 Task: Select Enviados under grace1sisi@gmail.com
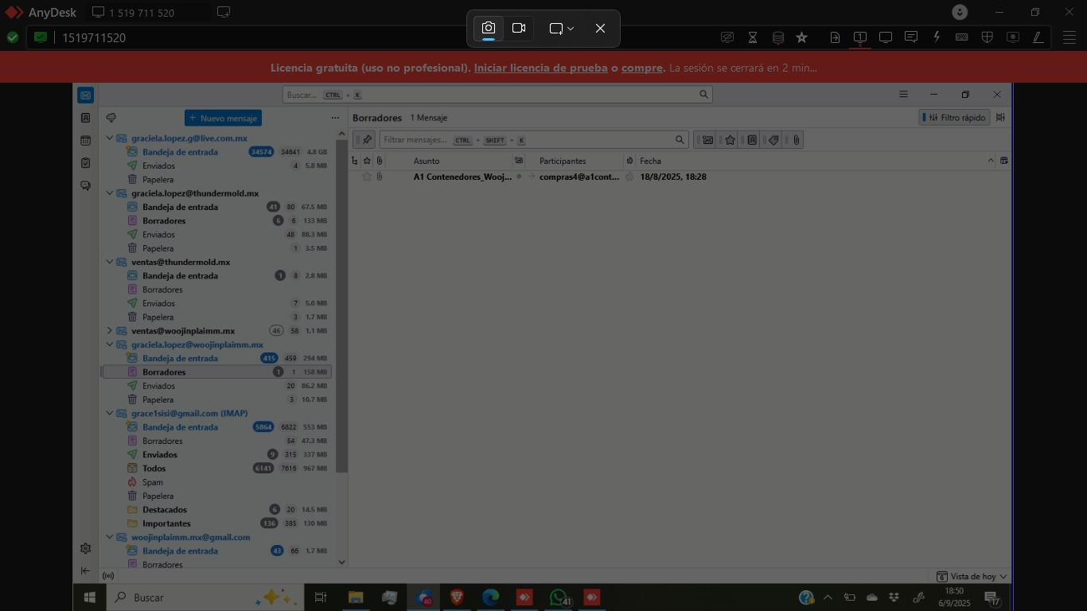click(159, 455)
